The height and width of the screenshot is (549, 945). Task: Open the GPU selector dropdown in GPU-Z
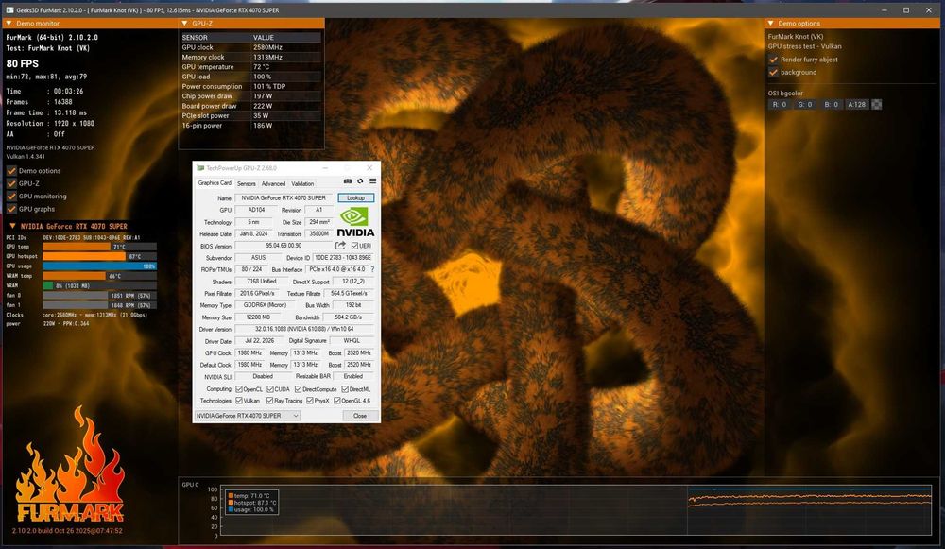coord(247,416)
